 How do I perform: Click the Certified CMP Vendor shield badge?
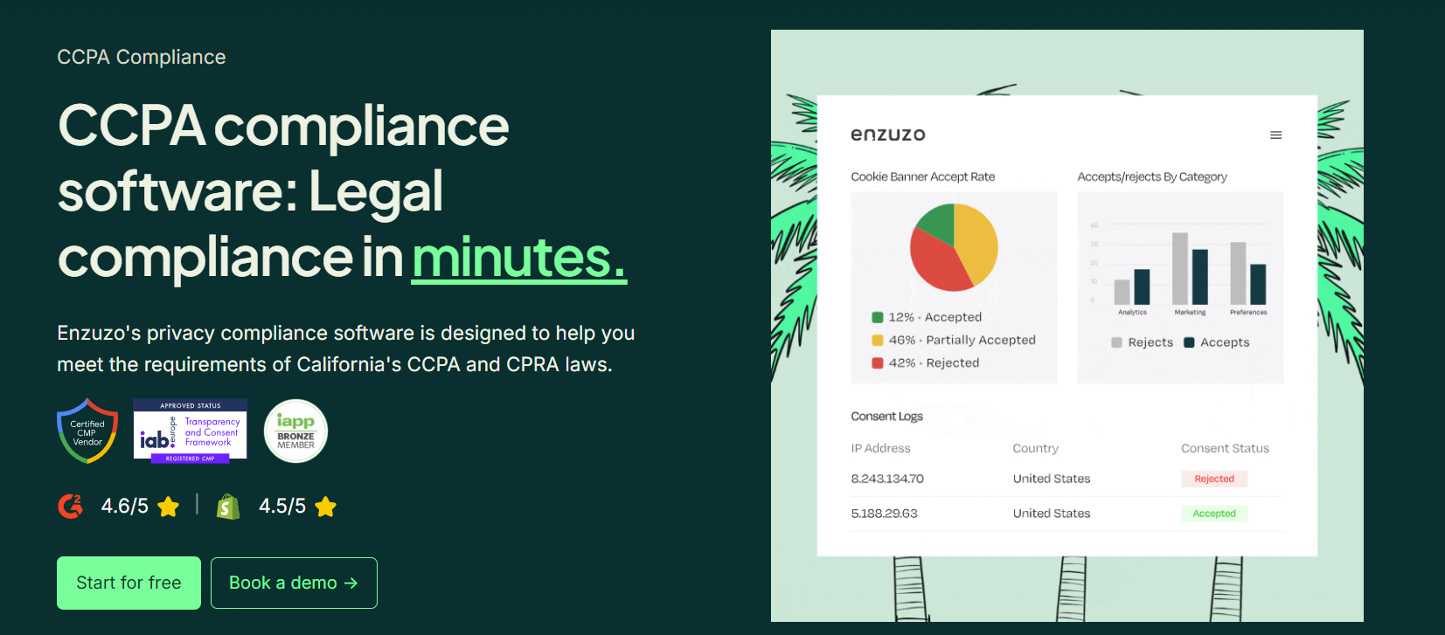pyautogui.click(x=87, y=431)
